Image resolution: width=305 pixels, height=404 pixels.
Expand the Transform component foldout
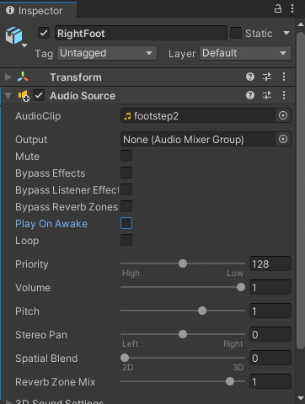click(8, 77)
